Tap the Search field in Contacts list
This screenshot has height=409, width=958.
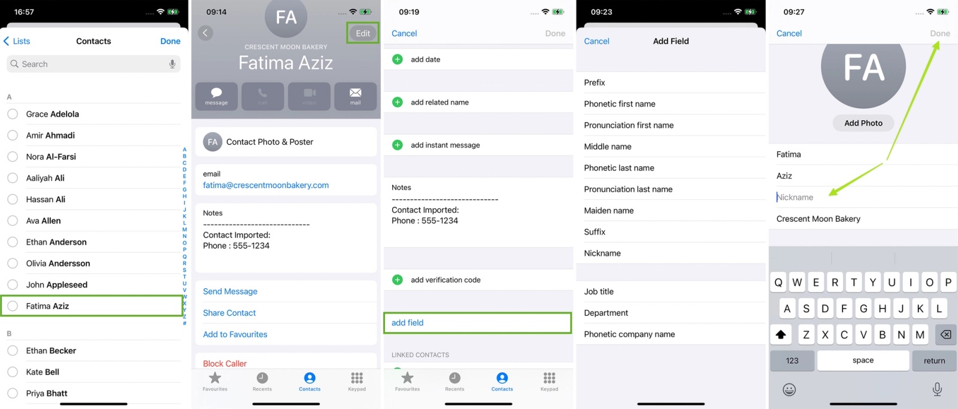(x=93, y=64)
